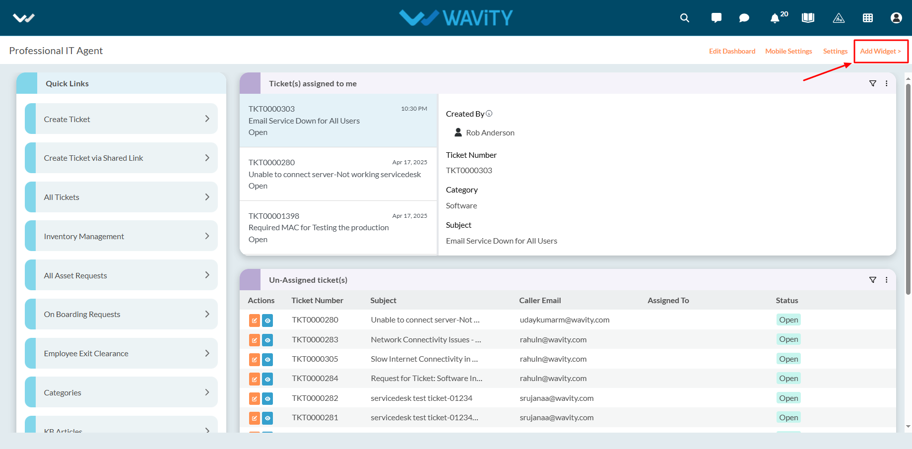Expand the All Asset Requests chevron

pyautogui.click(x=207, y=275)
